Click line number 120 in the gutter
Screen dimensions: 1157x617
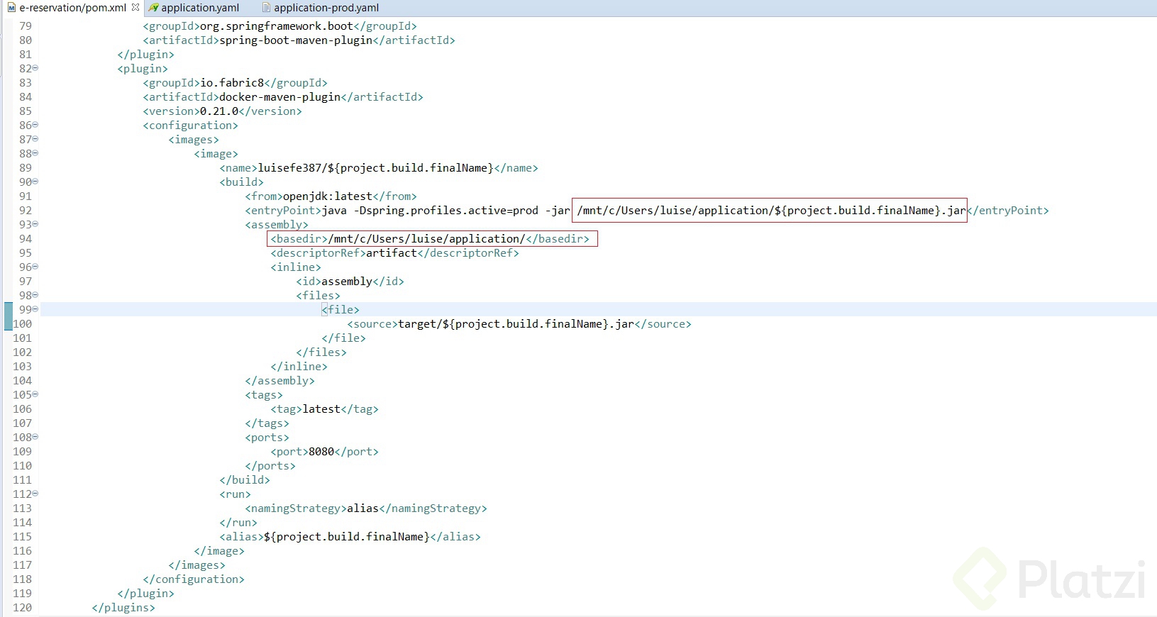coord(22,608)
